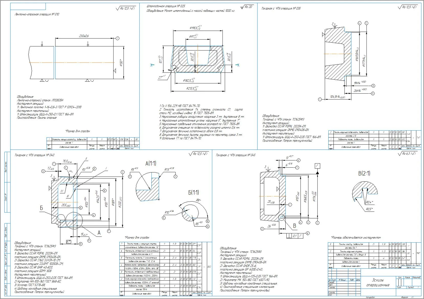424x299 pixels.
Task: Select the detail callout letter В
Action: [294, 226]
